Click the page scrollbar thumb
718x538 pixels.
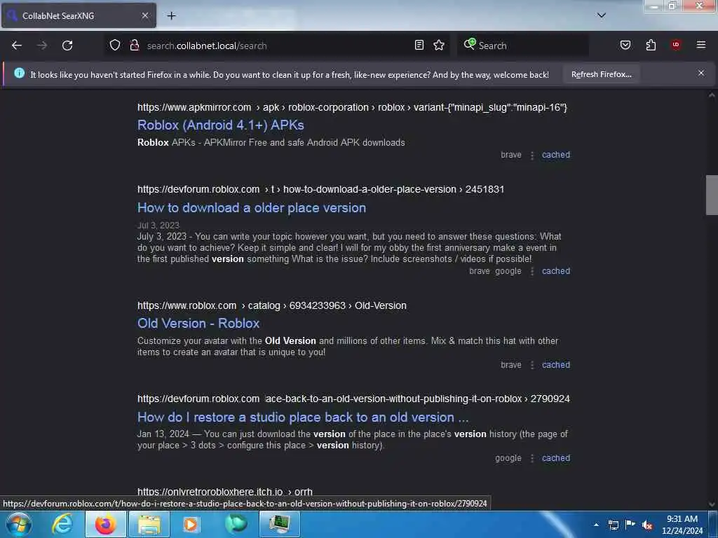[x=711, y=195]
